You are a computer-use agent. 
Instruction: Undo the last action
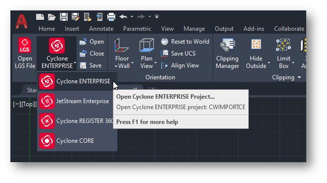tap(124, 16)
